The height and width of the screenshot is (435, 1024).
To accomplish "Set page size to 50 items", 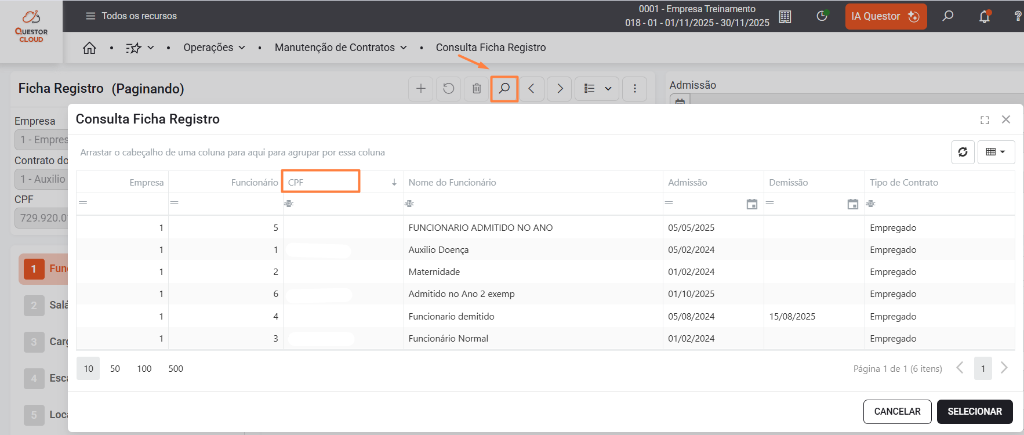I will click(115, 369).
